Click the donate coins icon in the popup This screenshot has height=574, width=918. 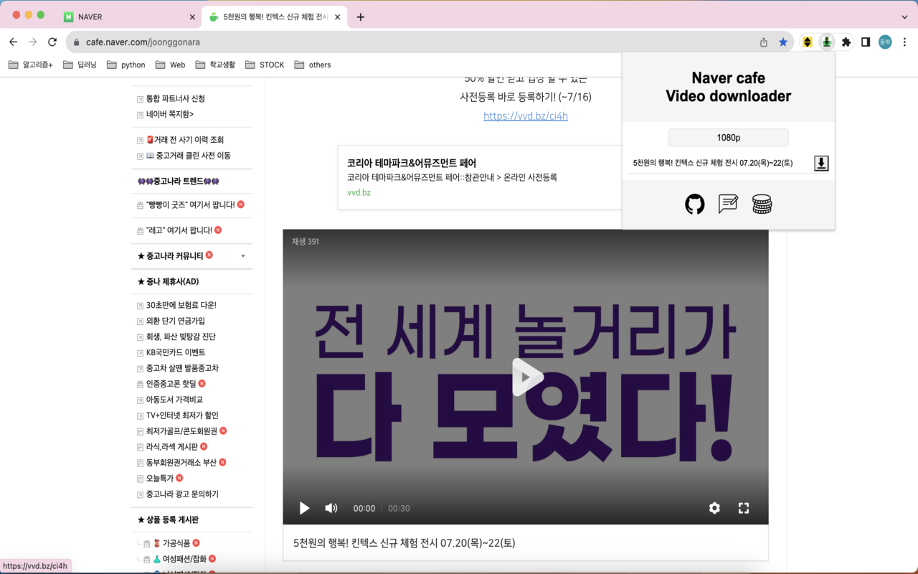[762, 204]
